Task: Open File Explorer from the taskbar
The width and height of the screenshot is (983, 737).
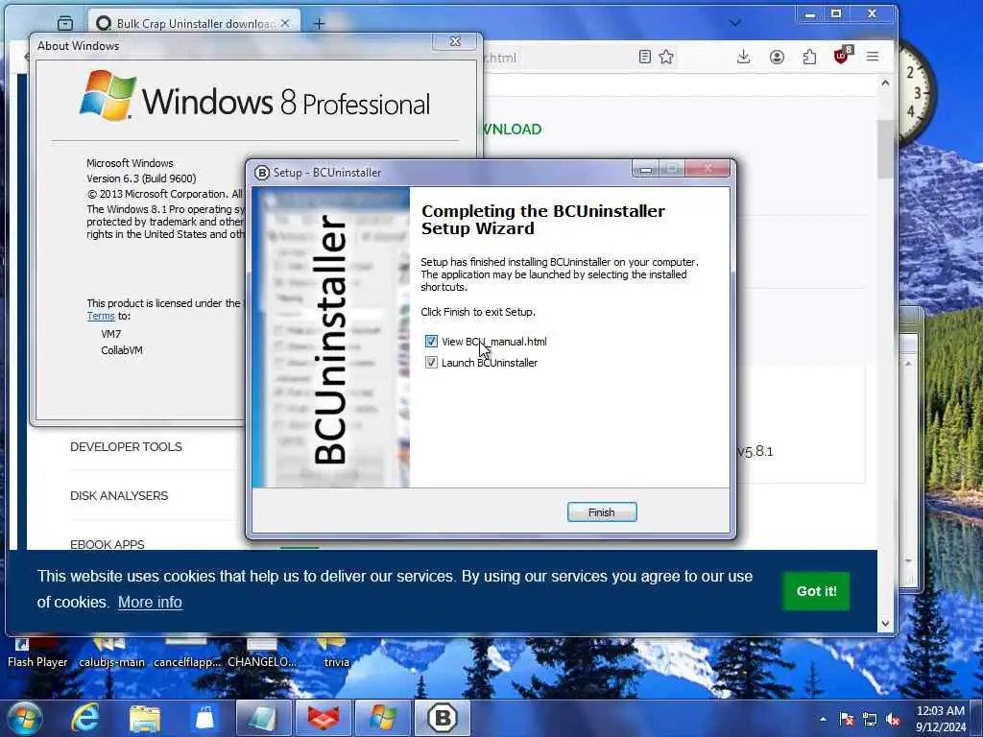Action: (x=145, y=718)
